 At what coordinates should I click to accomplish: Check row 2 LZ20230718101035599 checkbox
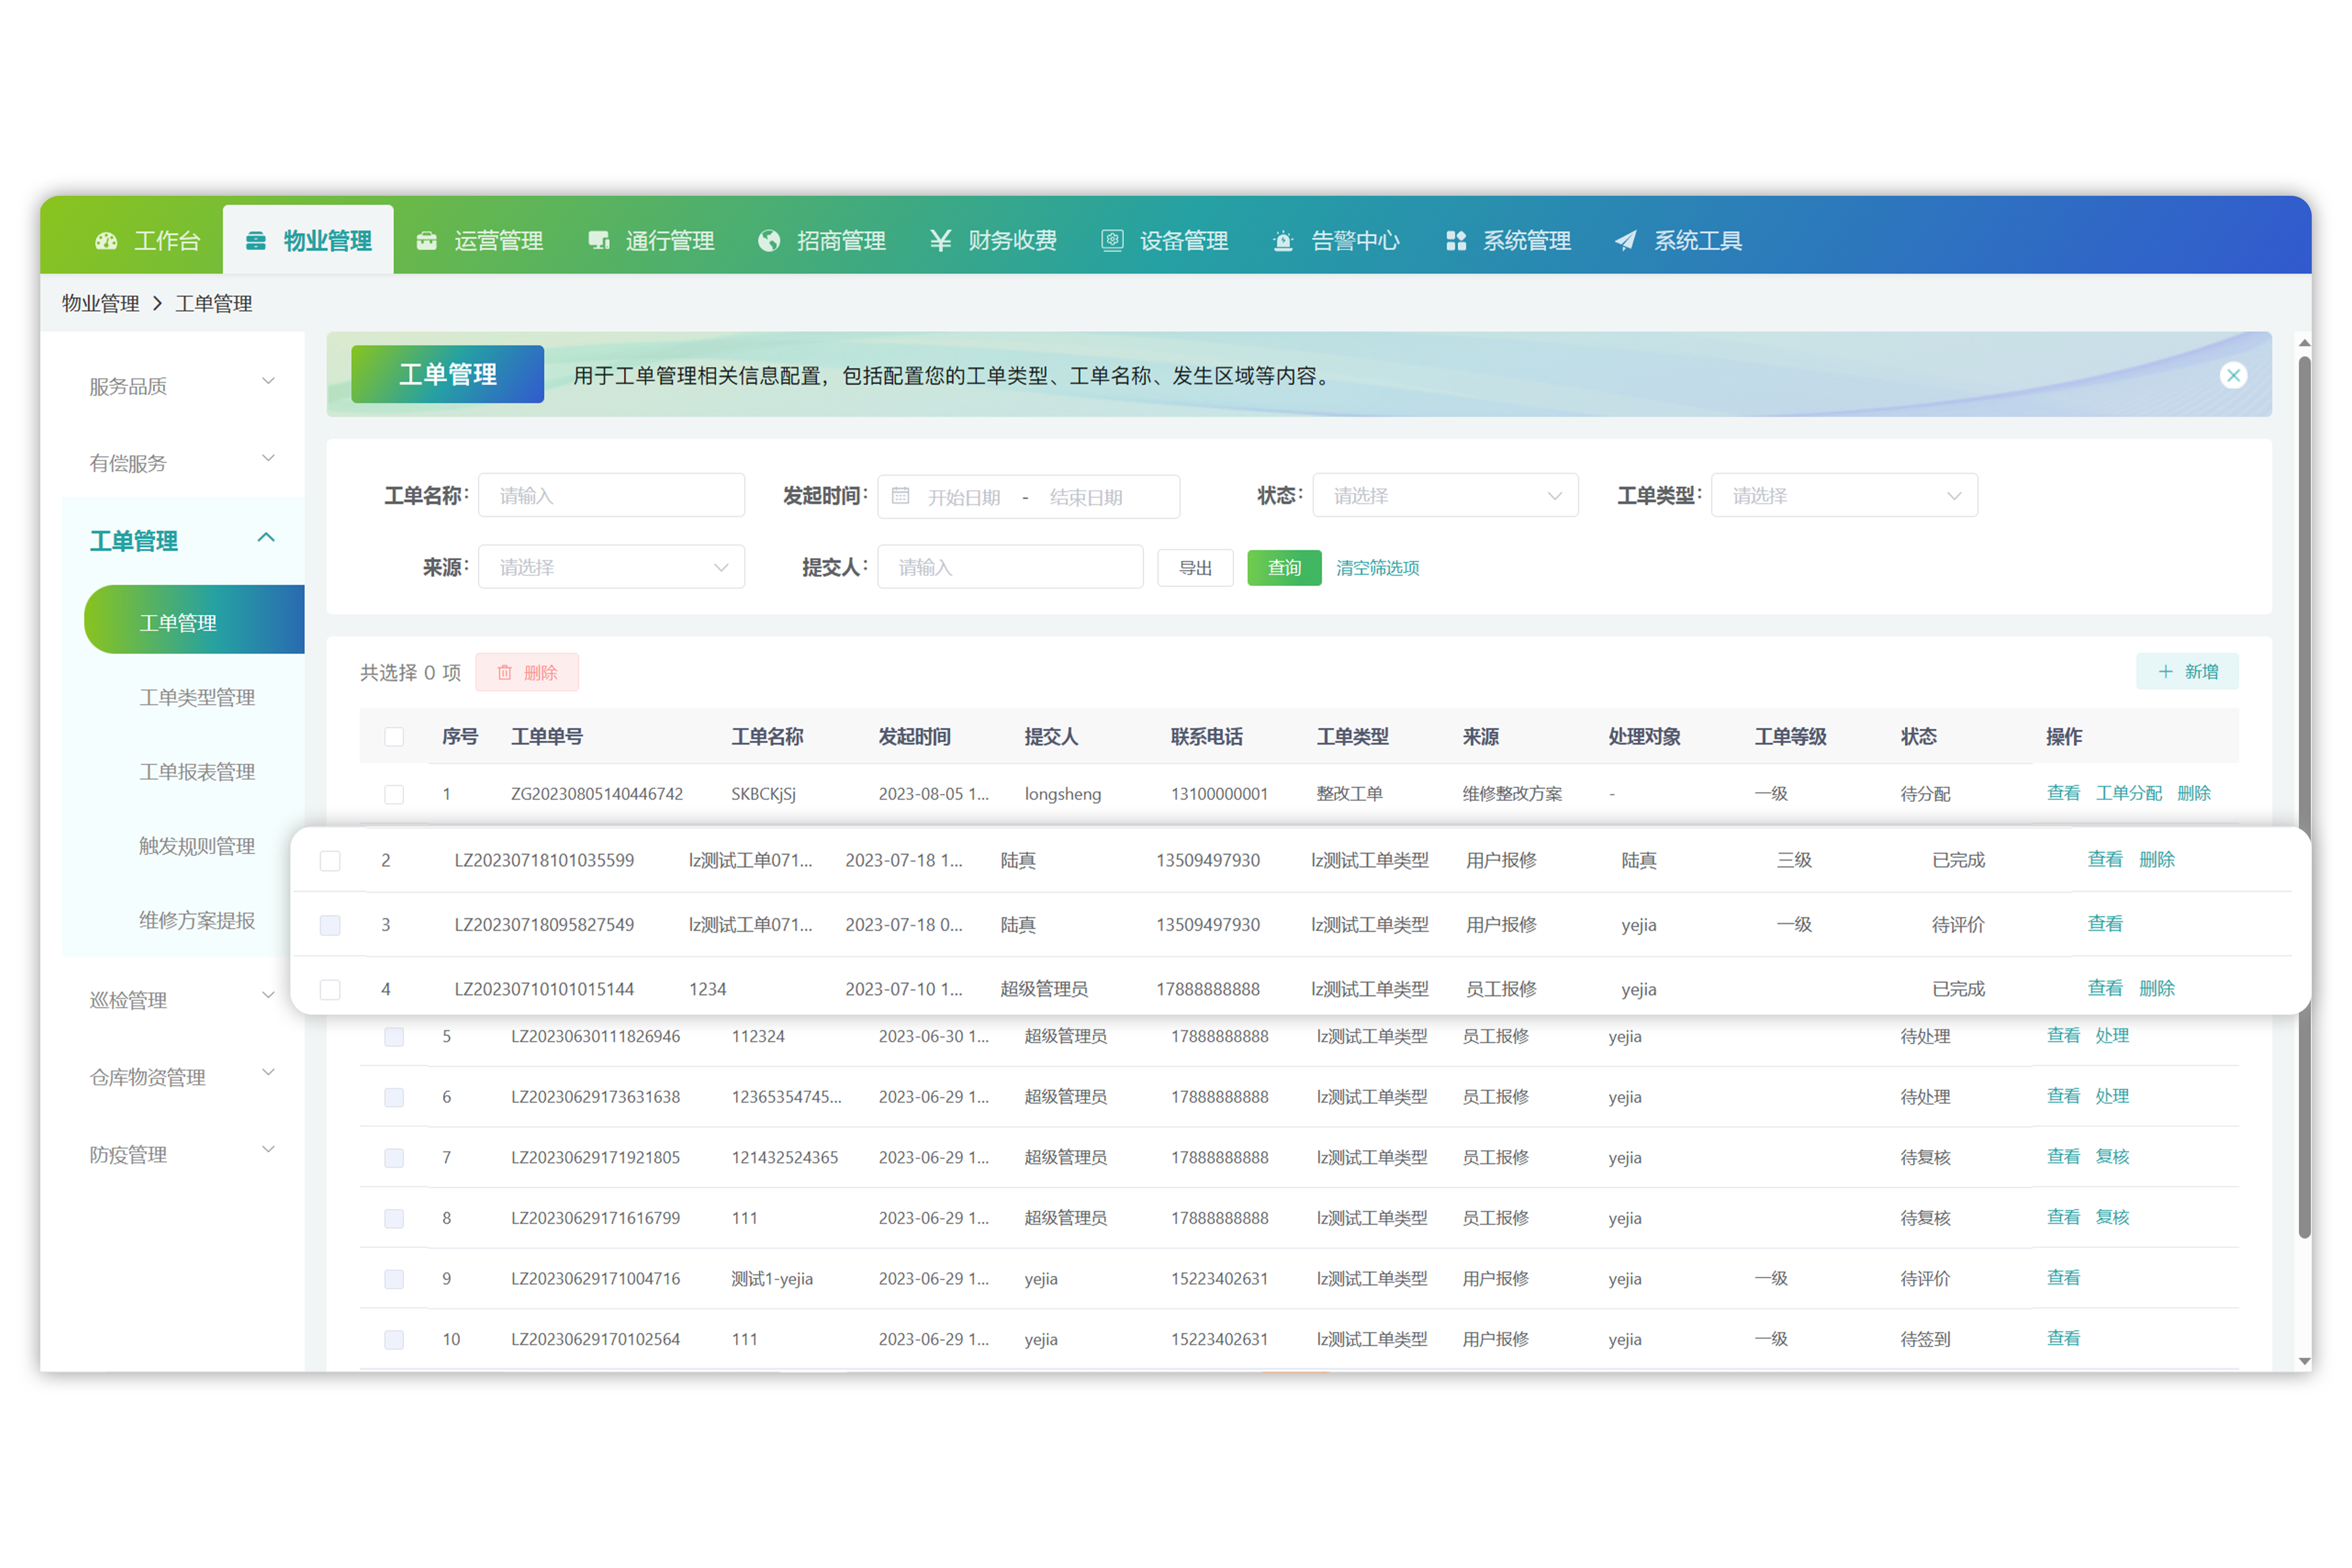tap(330, 861)
